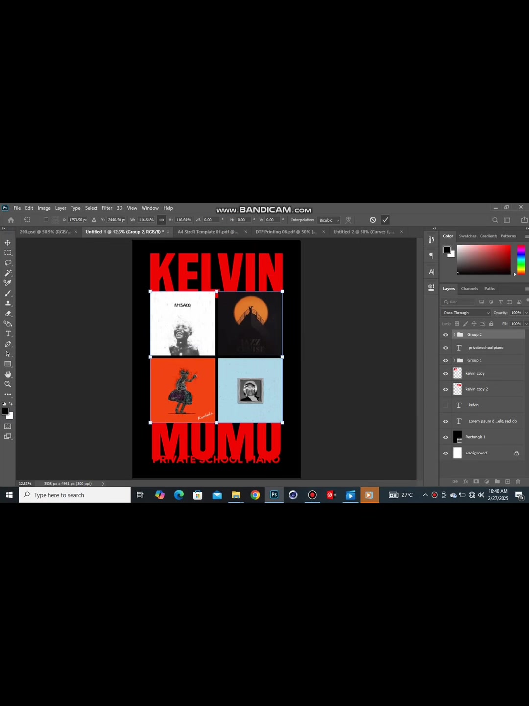Show the hidden kelvin text layer

tap(446, 405)
